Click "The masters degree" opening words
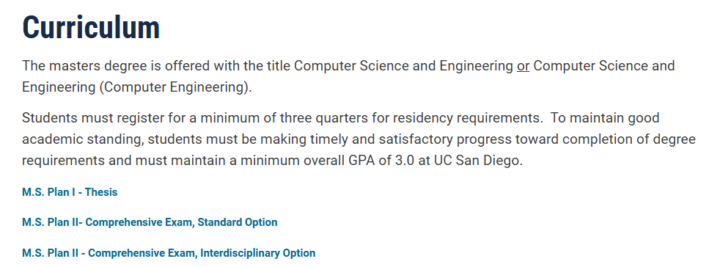The width and height of the screenshot is (709, 267). [x=84, y=66]
